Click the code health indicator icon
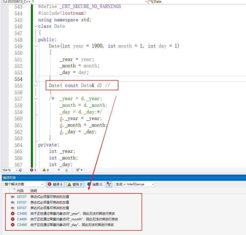Image resolution: width=246 pixels, height=235 pixels. (x=20, y=170)
